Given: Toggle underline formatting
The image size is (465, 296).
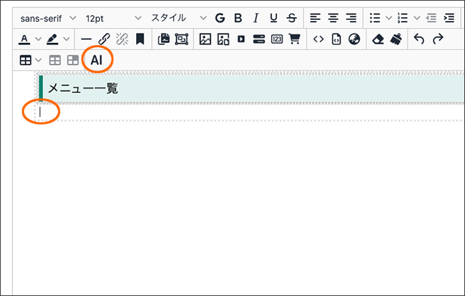Looking at the screenshot, I should point(274,18).
